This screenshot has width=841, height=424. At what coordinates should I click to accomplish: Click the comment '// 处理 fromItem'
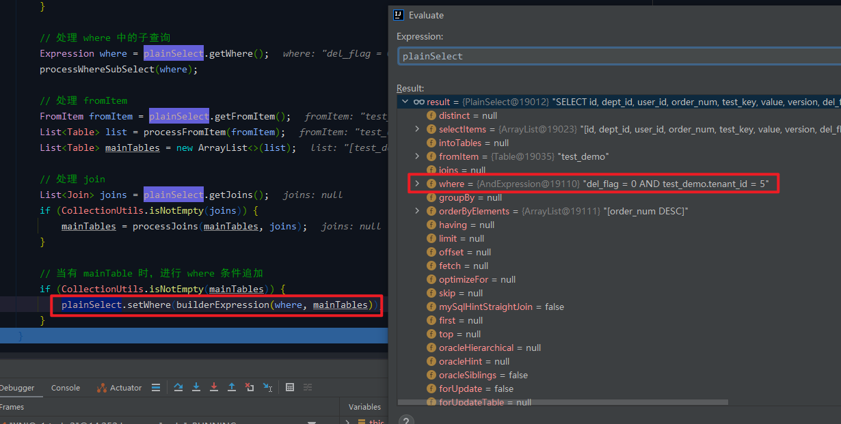[83, 100]
